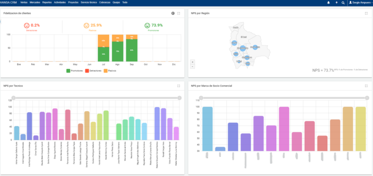
Task: Click the orange Pasivos neutral face icon
Action: click(x=86, y=25)
